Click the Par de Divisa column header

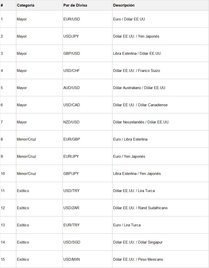[x=75, y=5]
